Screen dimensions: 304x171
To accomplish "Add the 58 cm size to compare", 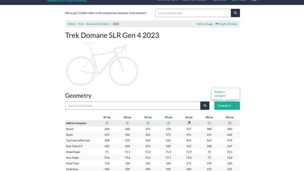I will pos(209,123).
